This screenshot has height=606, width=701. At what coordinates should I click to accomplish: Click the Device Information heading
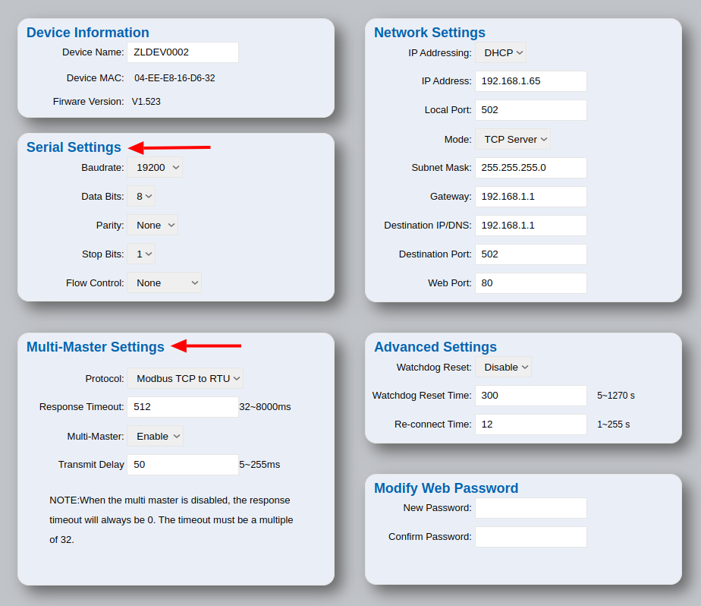88,33
